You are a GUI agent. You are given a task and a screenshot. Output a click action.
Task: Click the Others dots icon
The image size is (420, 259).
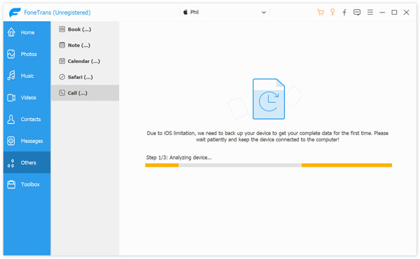point(10,163)
